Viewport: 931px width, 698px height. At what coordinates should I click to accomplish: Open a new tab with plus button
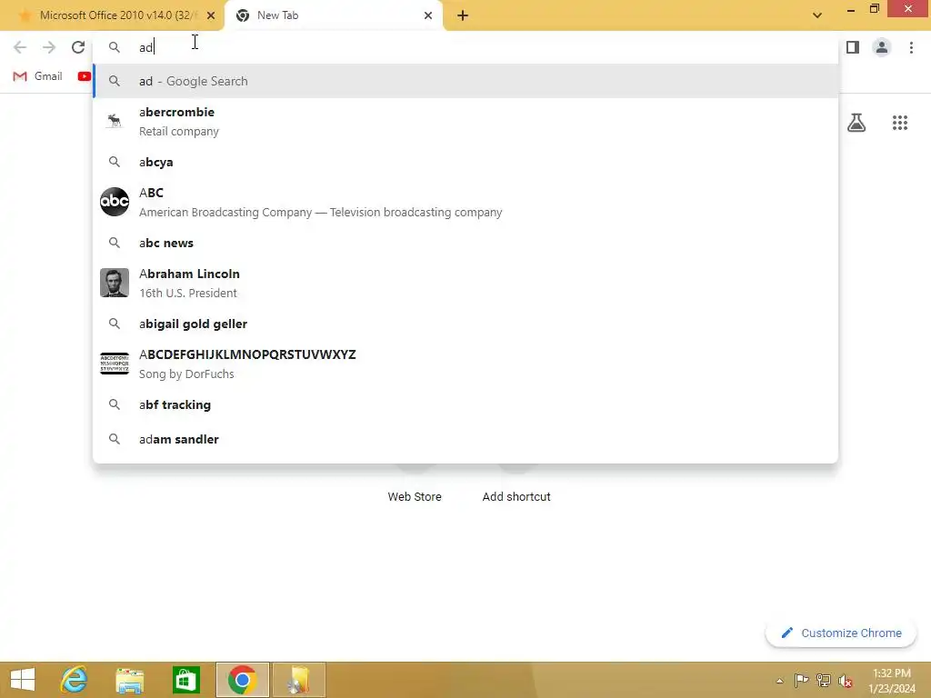coord(463,15)
